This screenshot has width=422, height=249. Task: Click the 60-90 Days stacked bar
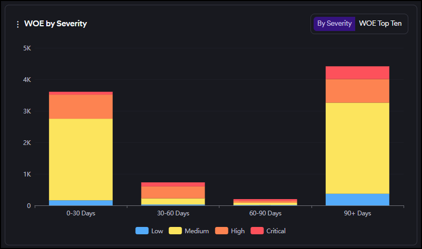coord(265,202)
